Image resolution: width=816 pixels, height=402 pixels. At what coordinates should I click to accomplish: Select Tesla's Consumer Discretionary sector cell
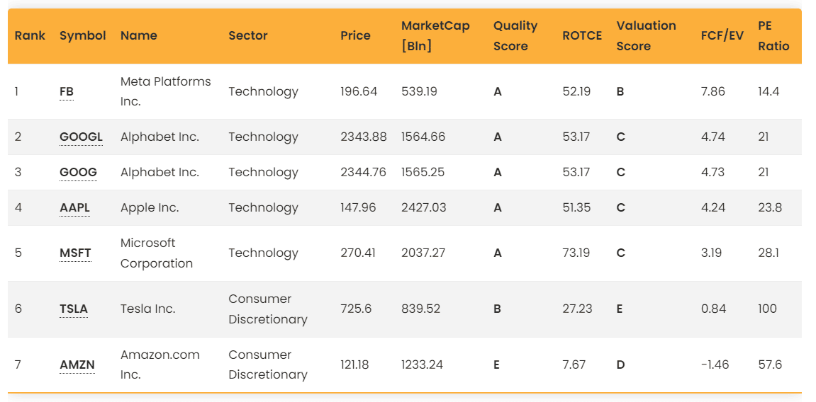[268, 309]
